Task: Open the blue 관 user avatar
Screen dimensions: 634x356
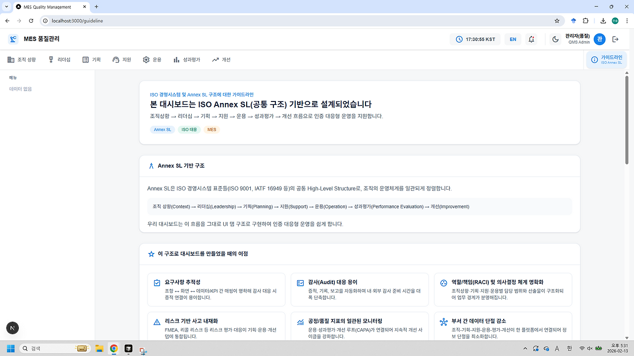Action: pos(599,39)
